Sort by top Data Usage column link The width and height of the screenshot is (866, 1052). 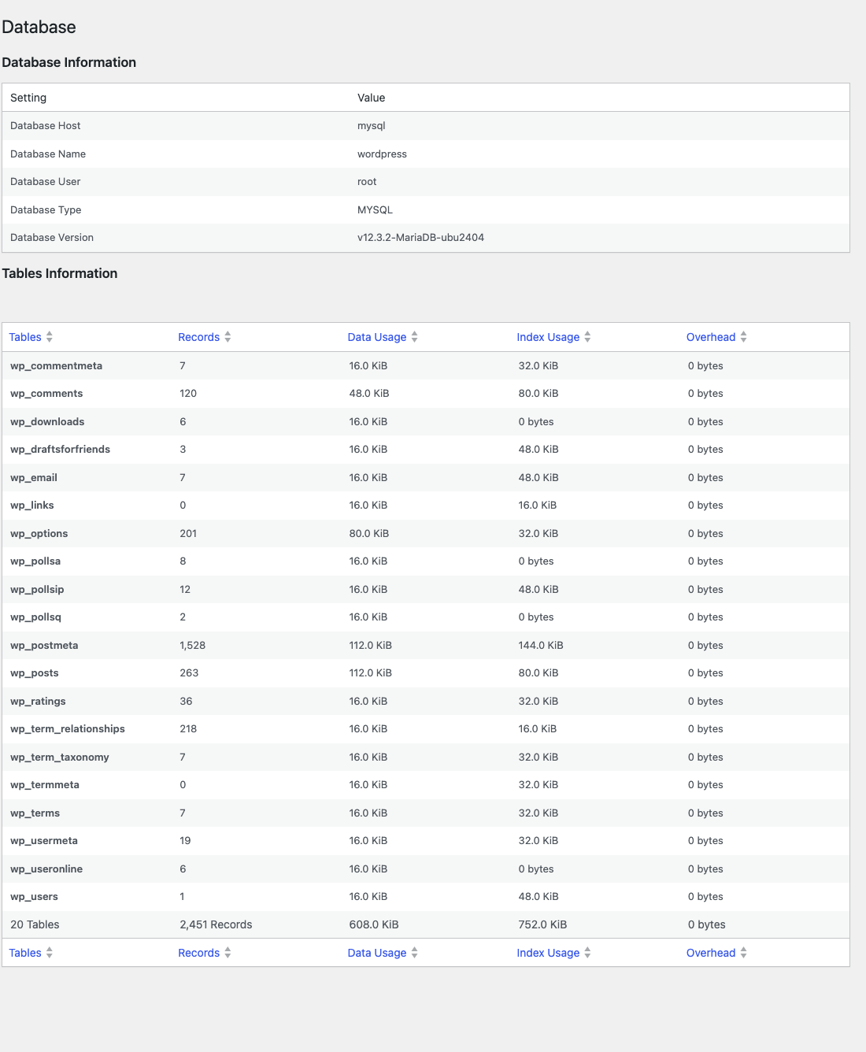point(377,337)
